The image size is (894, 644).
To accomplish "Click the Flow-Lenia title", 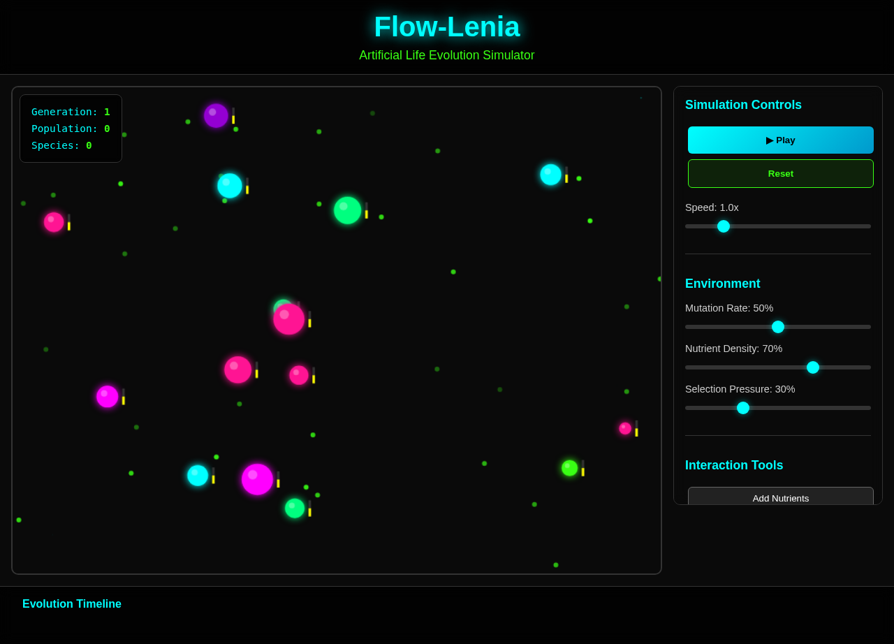I will [446, 25].
